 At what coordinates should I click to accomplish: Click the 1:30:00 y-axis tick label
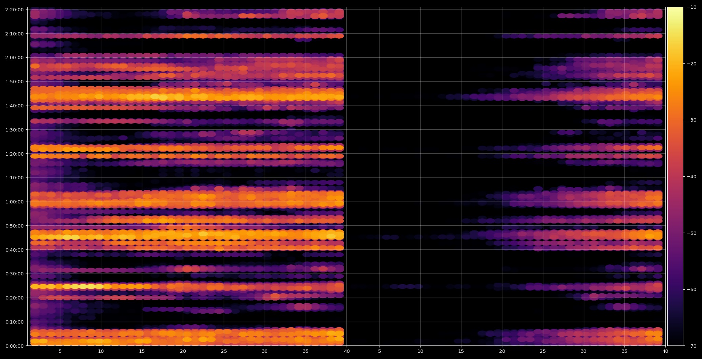15,130
